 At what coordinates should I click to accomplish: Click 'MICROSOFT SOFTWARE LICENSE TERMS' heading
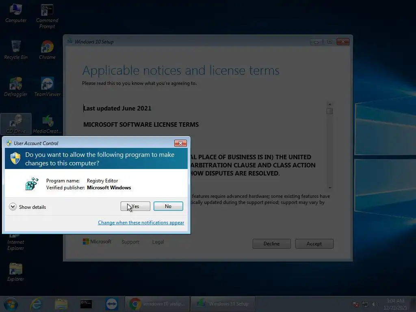[x=141, y=124]
